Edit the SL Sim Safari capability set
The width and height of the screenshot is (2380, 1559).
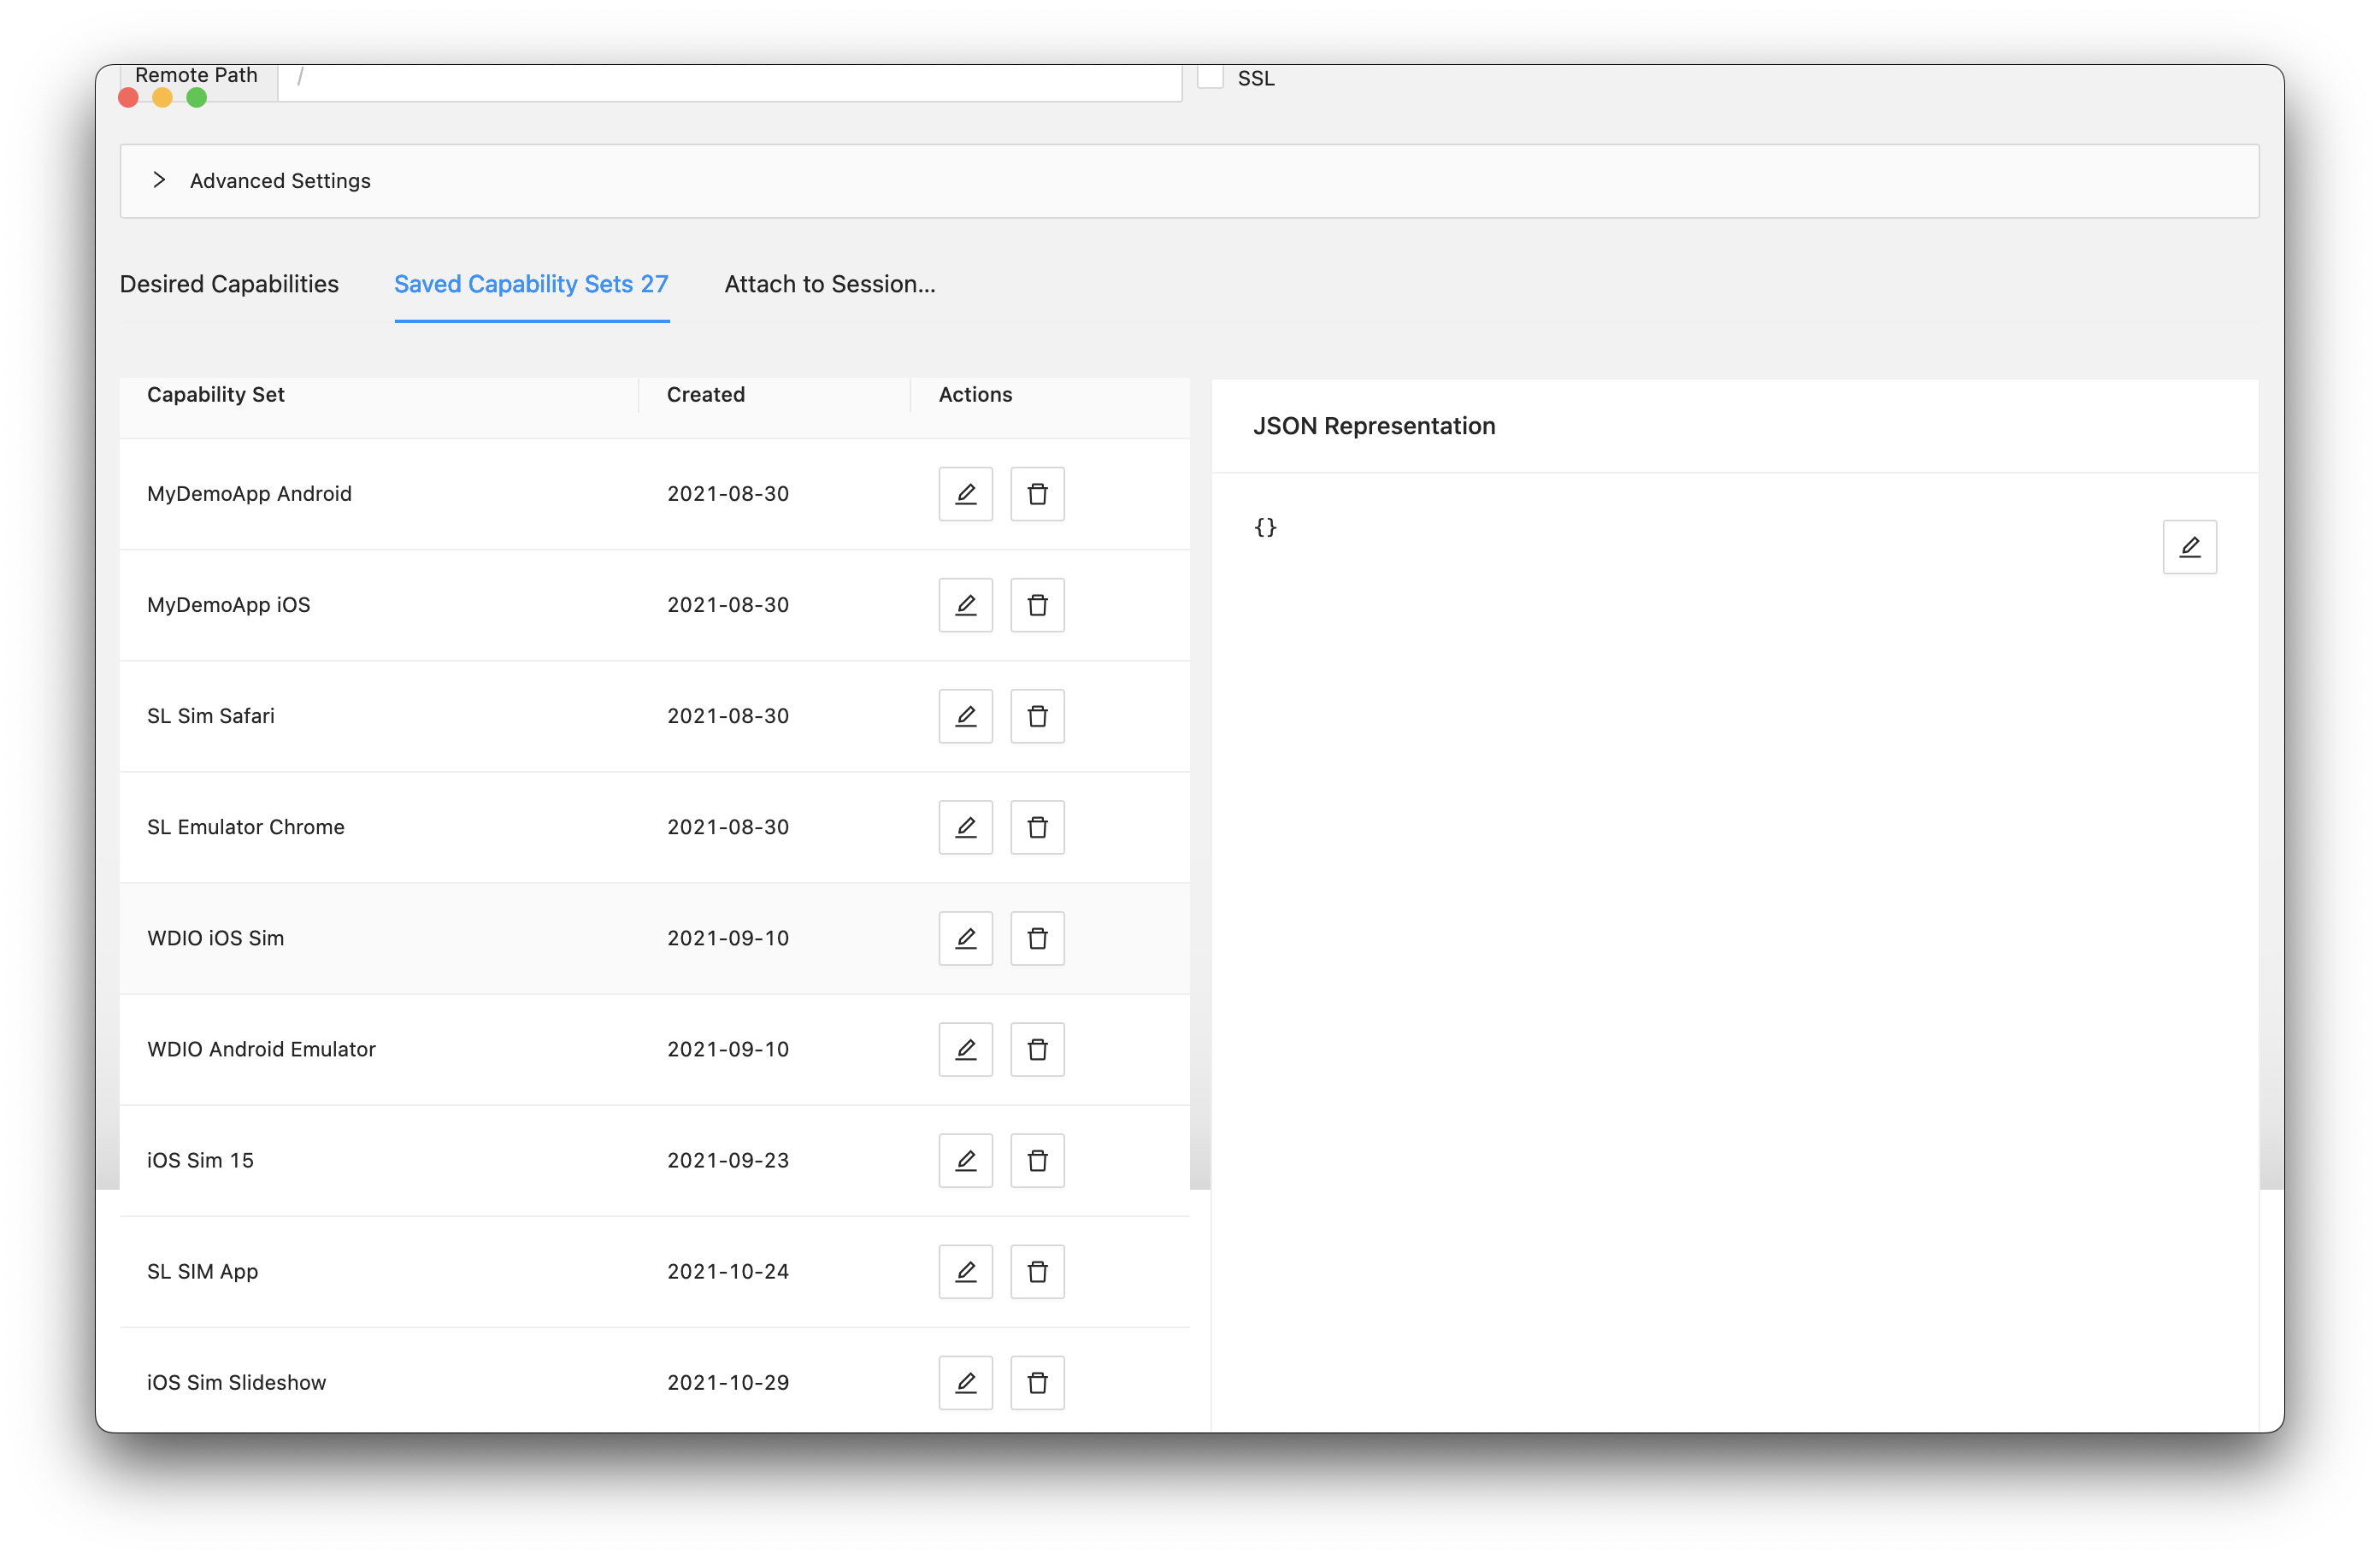coord(965,716)
